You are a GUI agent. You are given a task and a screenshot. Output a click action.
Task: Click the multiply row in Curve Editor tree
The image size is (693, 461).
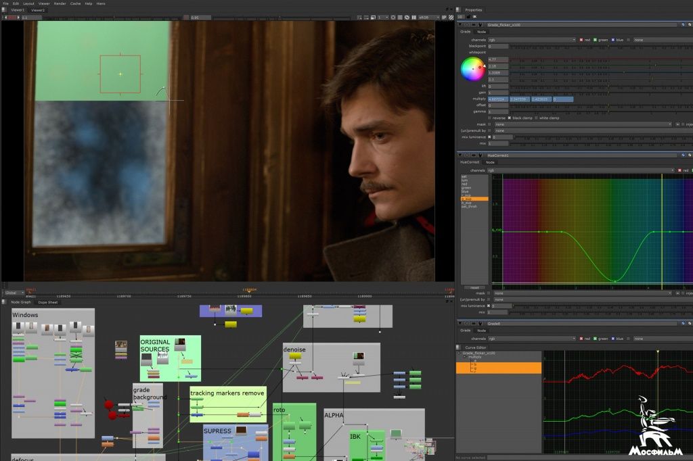click(475, 357)
